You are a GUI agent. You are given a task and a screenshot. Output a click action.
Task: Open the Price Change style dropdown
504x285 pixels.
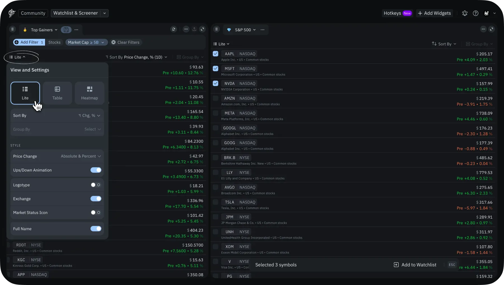pyautogui.click(x=81, y=156)
